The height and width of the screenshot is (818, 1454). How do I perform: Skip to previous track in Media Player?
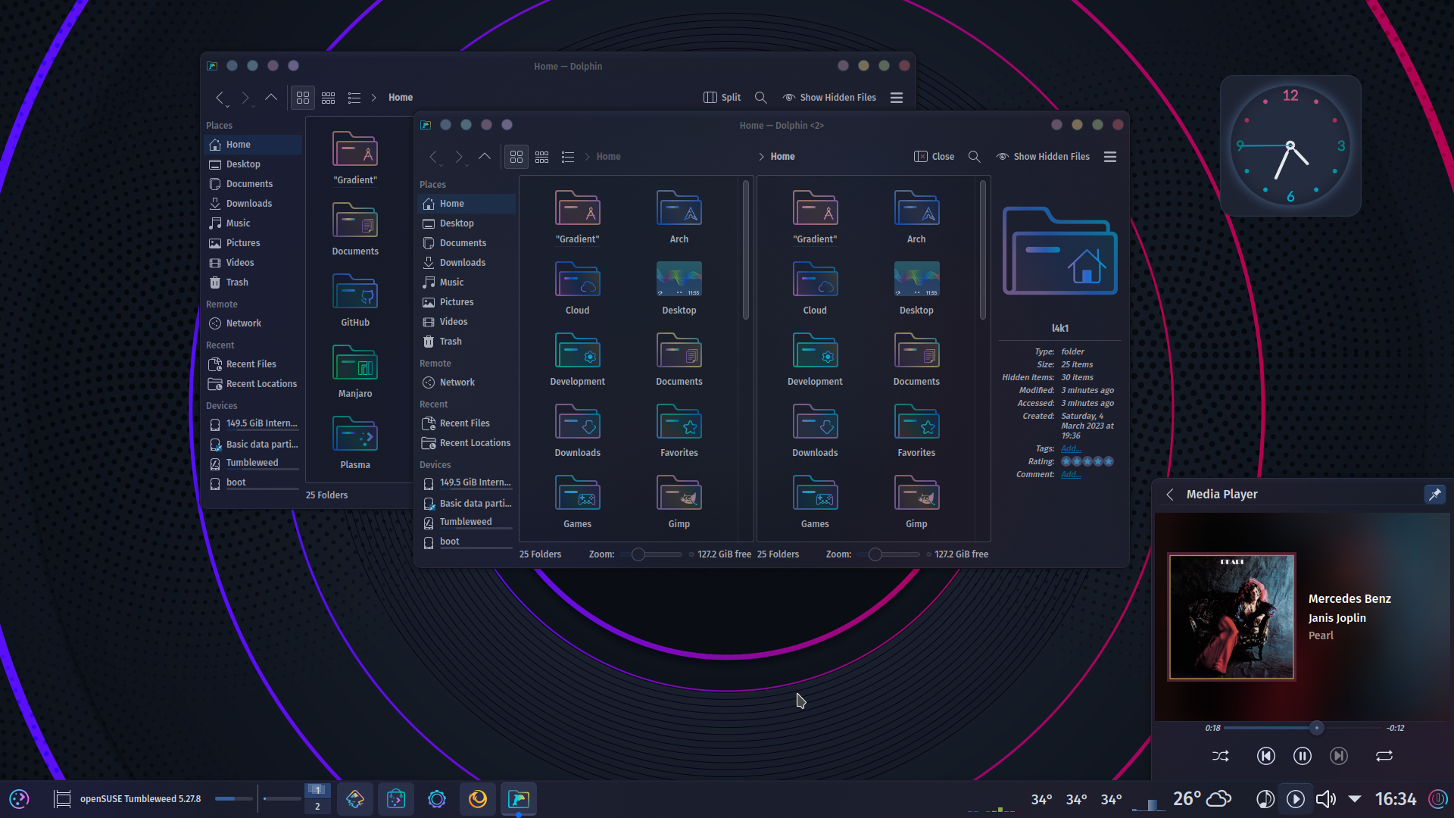(1265, 756)
